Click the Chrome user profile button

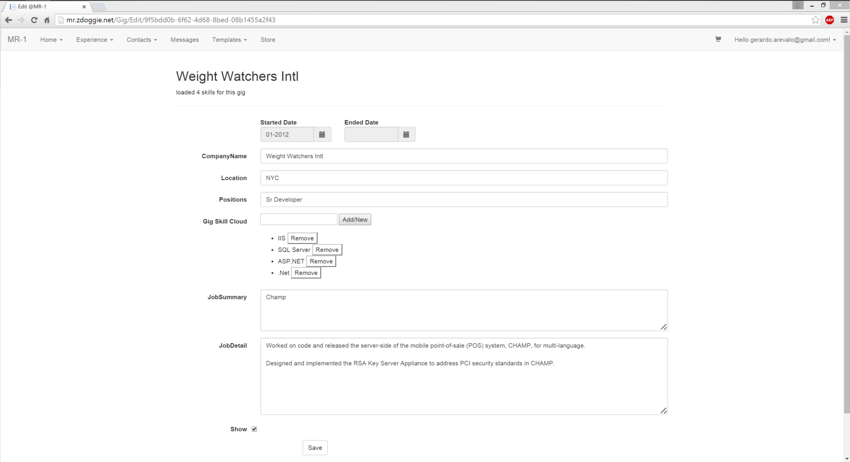[x=798, y=5]
